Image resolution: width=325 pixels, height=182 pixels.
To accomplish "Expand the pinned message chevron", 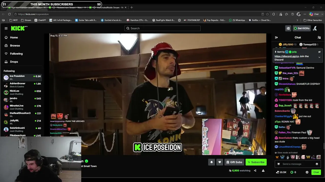I will click(319, 57).
